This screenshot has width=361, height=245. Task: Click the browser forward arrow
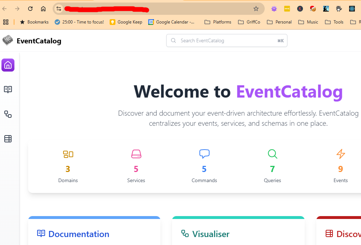coord(17,9)
